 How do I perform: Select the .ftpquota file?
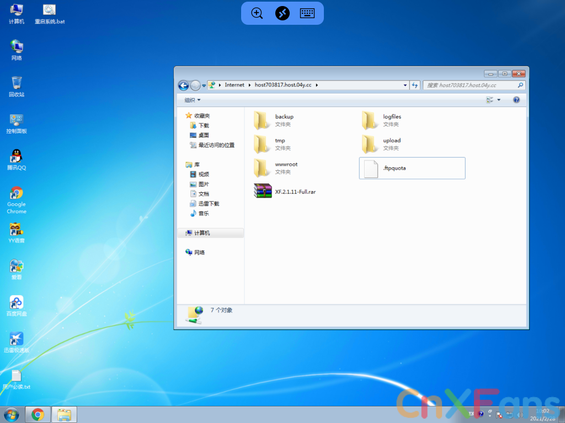(412, 168)
